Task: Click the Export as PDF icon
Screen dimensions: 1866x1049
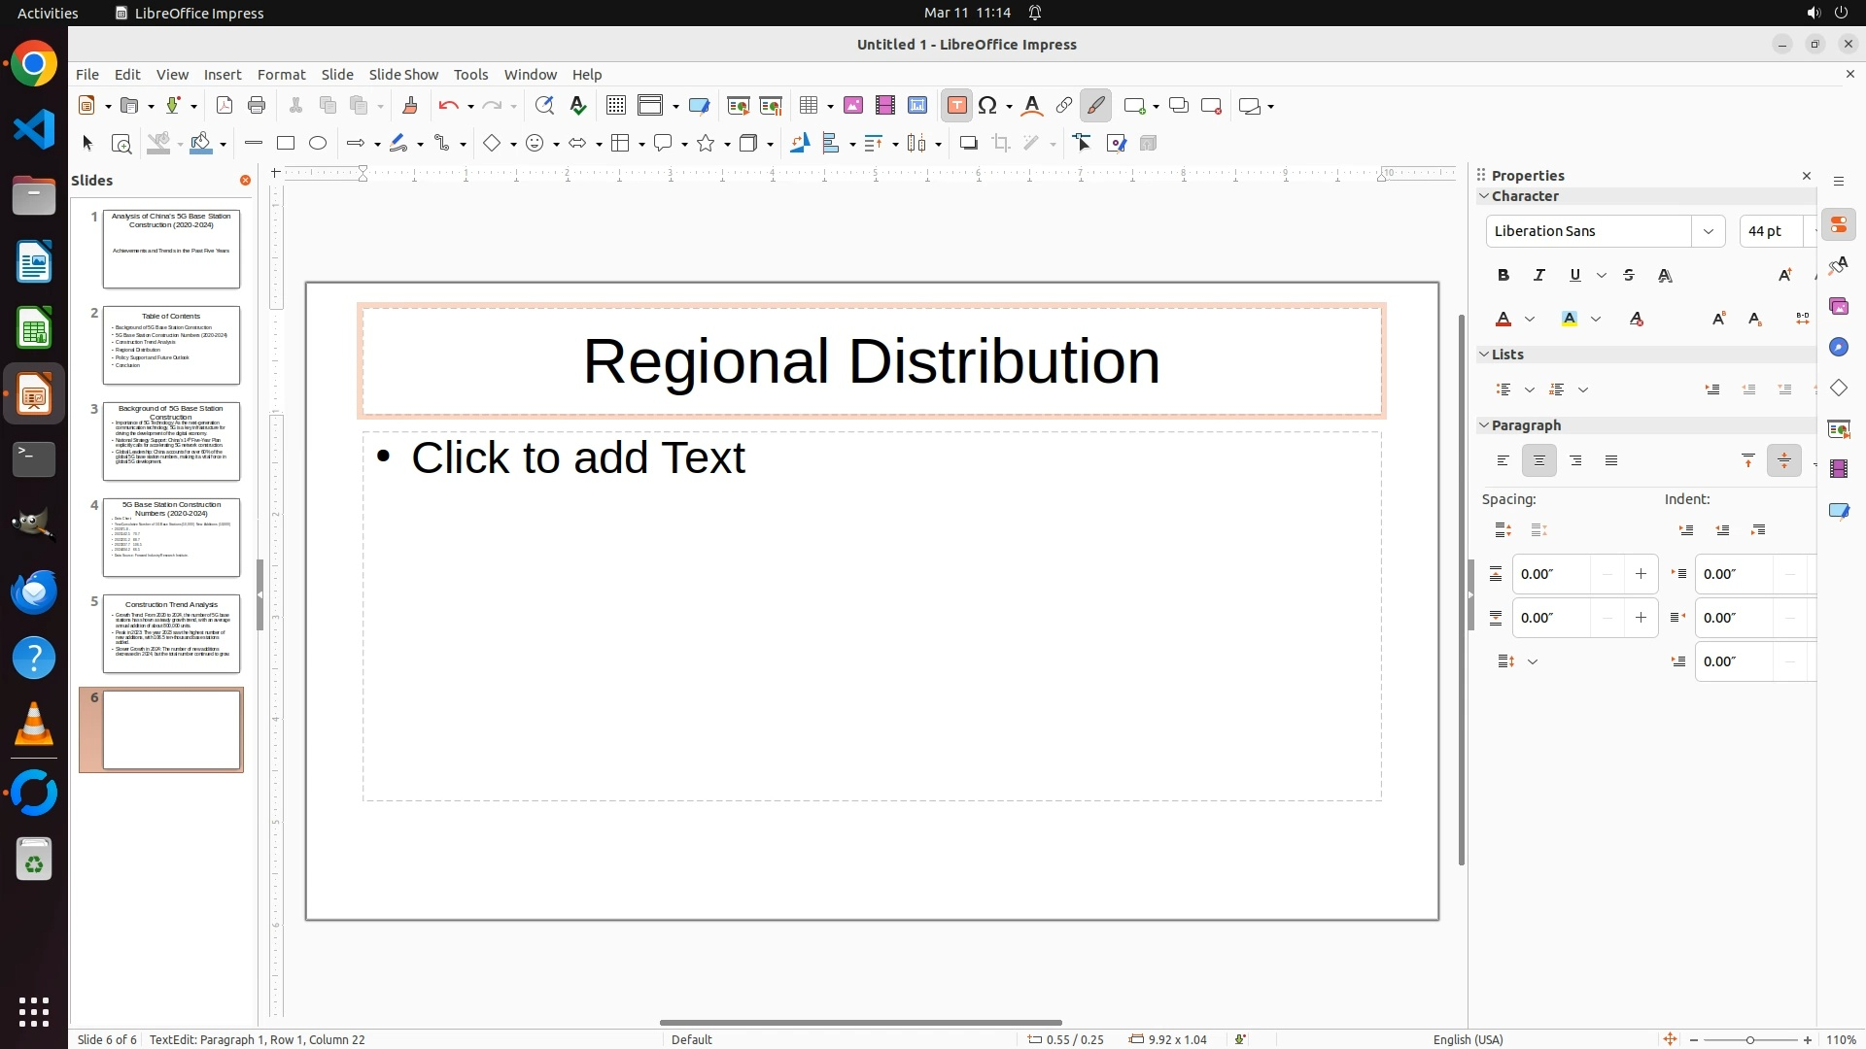Action: point(225,106)
